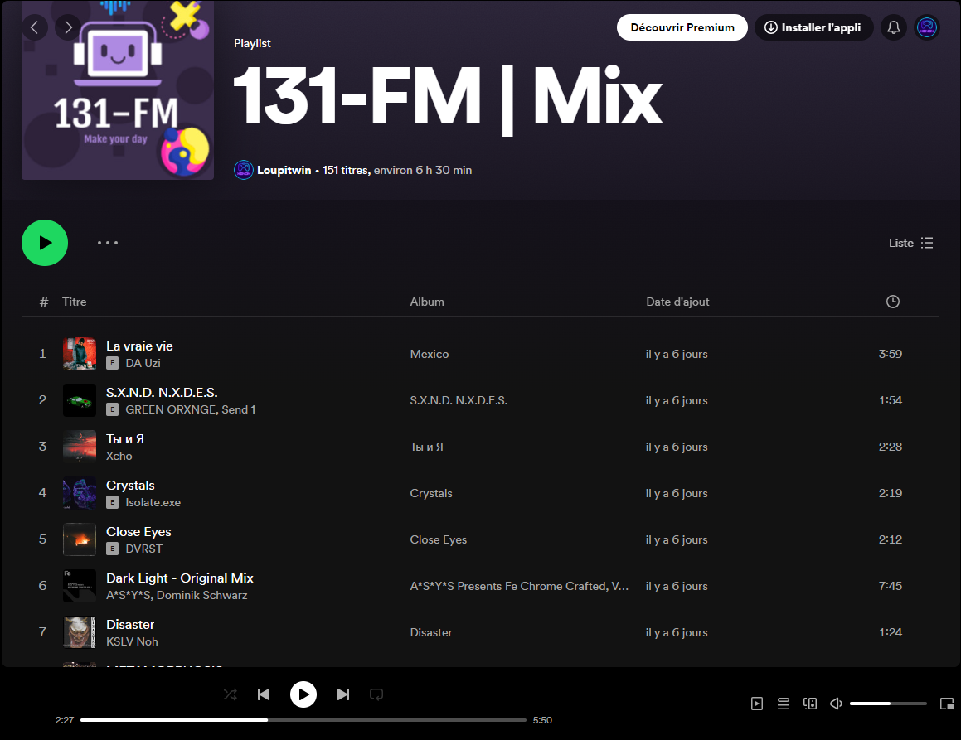Open the artist KSLV Noh
961x740 pixels.
(x=132, y=642)
